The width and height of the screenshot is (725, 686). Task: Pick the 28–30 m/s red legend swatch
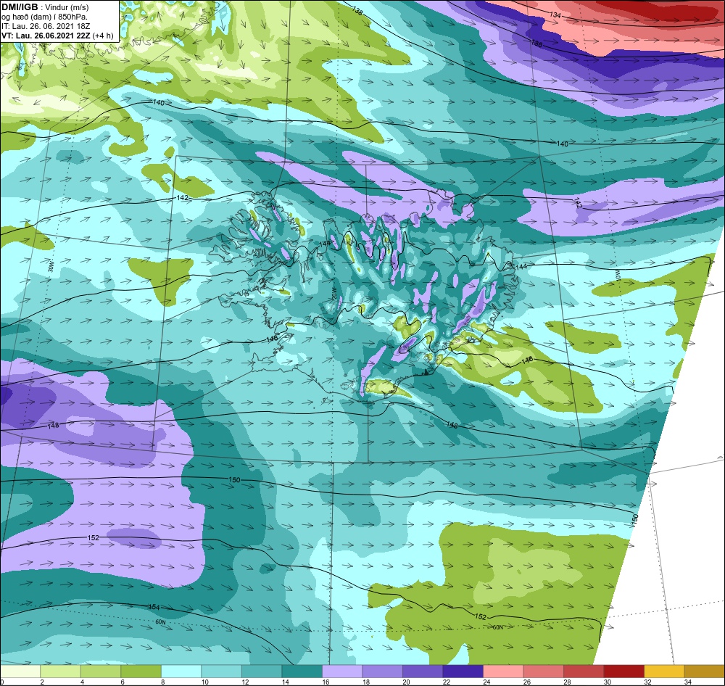point(584,671)
